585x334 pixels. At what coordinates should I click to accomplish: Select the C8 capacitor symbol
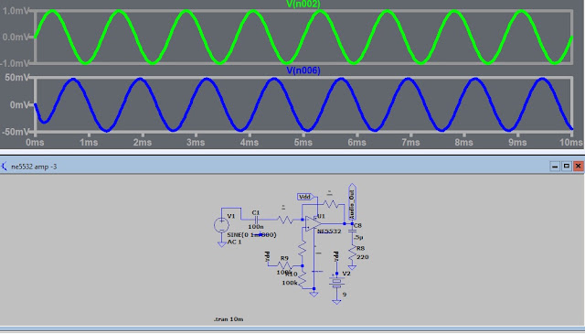coord(352,232)
